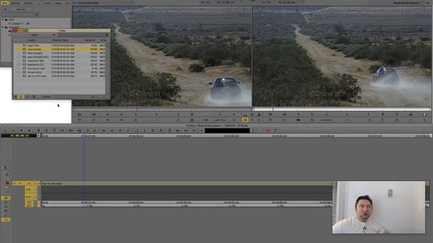
Task: Click the bin search magnifier icon
Action: [93, 97]
